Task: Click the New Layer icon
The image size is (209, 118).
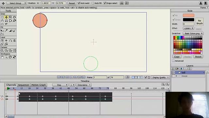Action: click(x=173, y=69)
